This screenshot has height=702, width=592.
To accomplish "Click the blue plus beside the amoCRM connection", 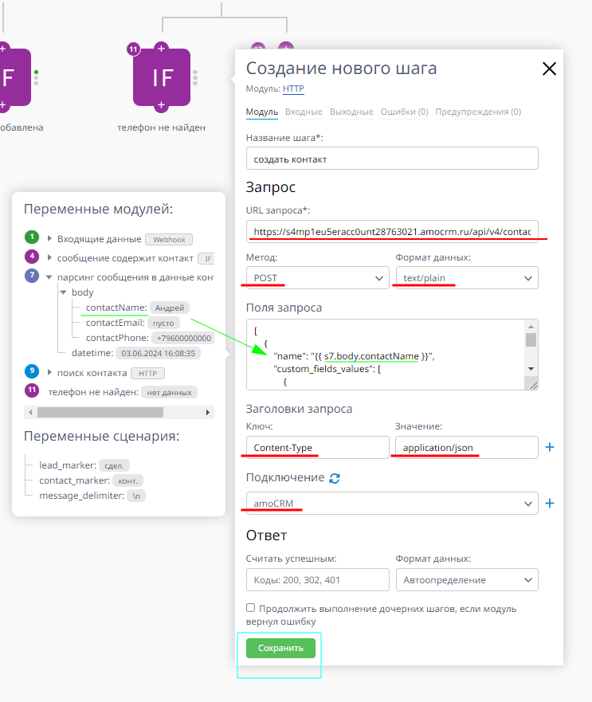I will coord(549,503).
